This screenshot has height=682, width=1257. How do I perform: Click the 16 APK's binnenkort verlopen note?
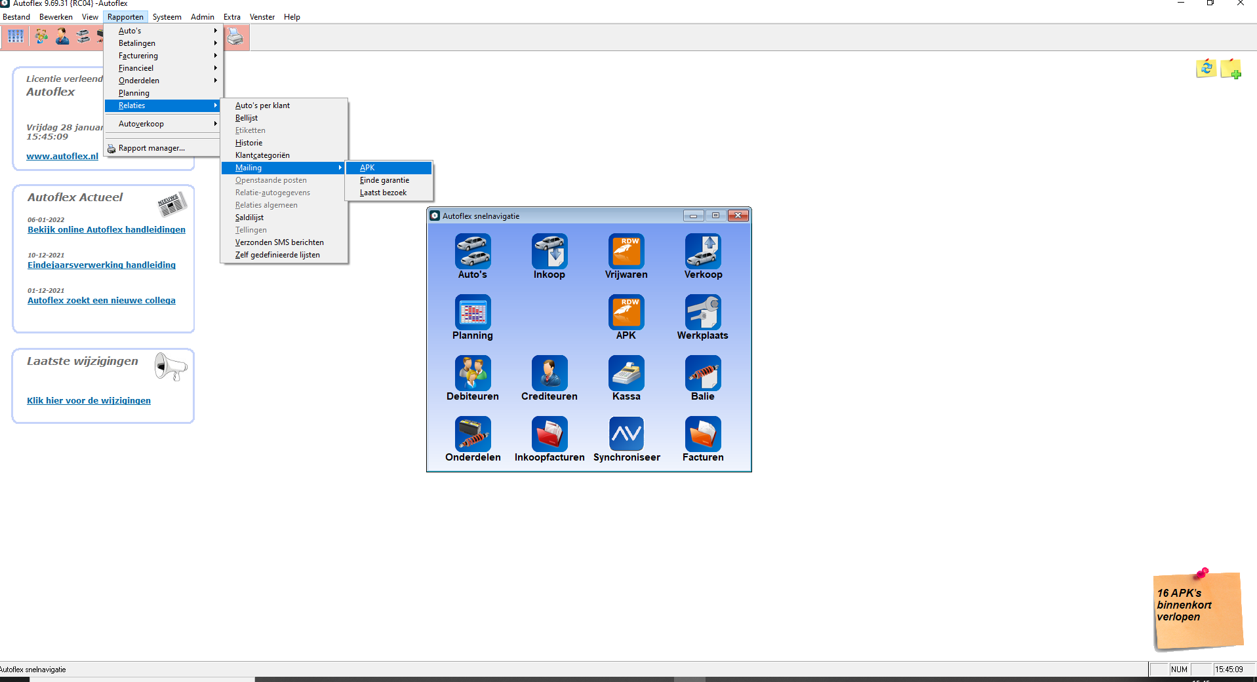[x=1197, y=610]
